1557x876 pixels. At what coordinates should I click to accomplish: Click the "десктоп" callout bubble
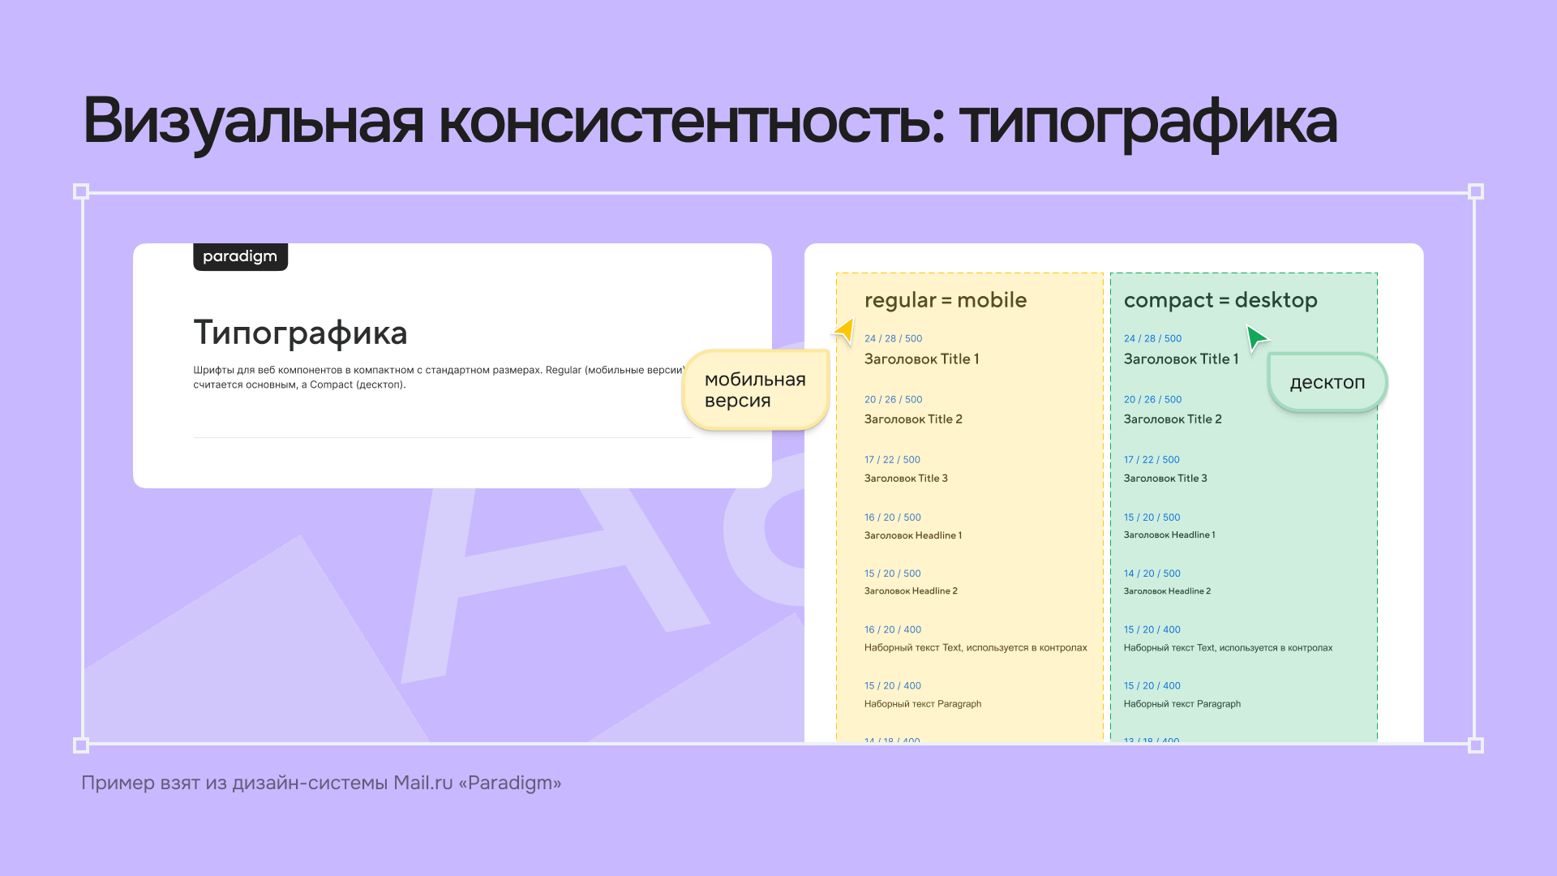[1328, 382]
